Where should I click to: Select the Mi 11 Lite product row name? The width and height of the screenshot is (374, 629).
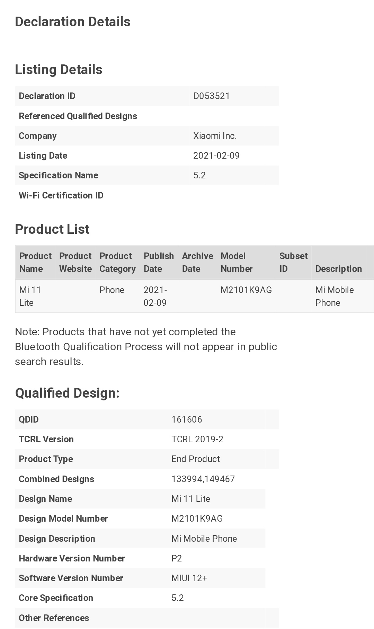pyautogui.click(x=30, y=296)
